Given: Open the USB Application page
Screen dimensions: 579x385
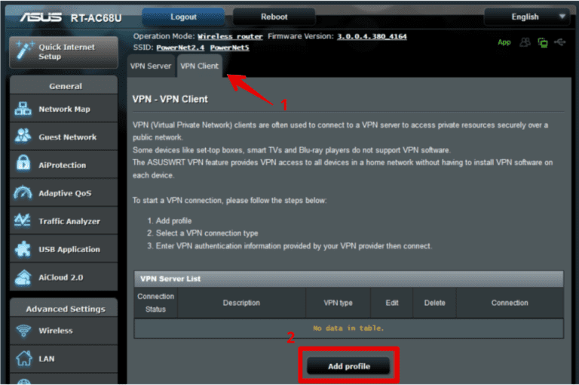Looking at the screenshot, I should click(x=64, y=249).
